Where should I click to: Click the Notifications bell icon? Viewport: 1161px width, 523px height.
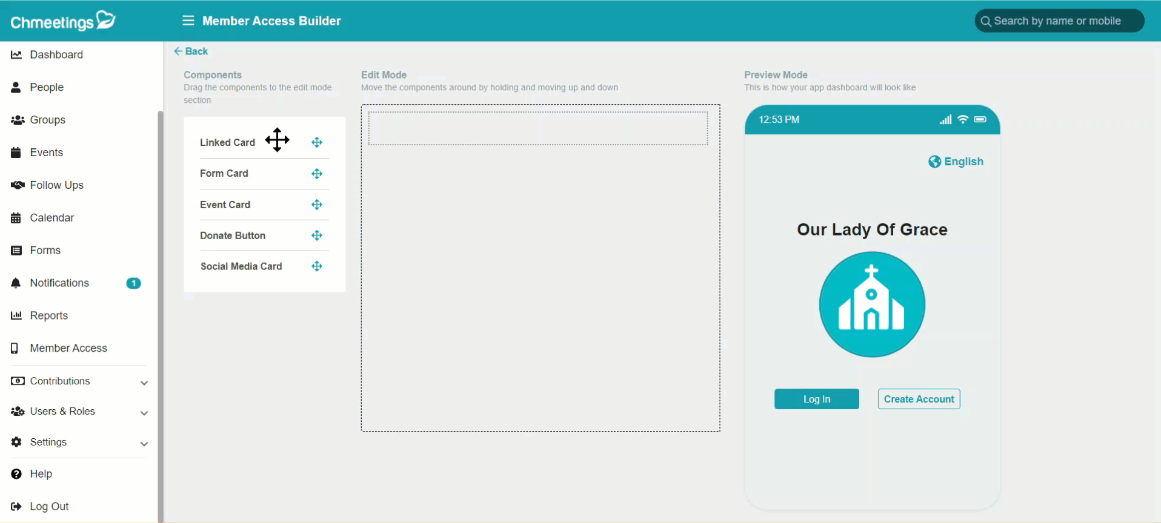16,283
